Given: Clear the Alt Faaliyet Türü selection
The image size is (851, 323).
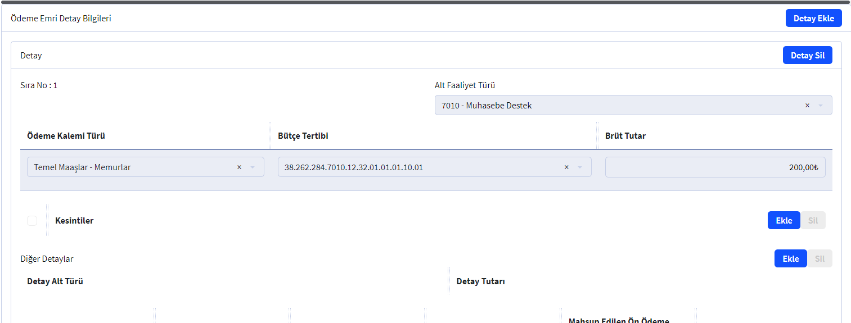Looking at the screenshot, I should (807, 106).
